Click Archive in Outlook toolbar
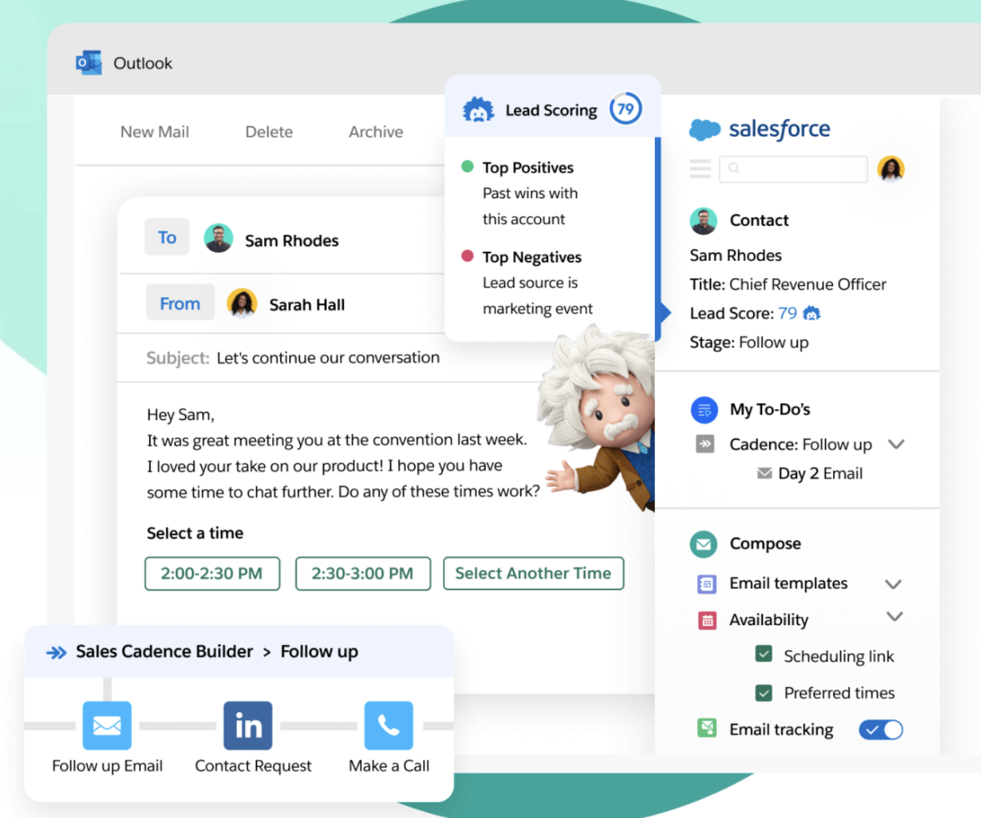Viewport: 981px width, 818px height. 376,132
